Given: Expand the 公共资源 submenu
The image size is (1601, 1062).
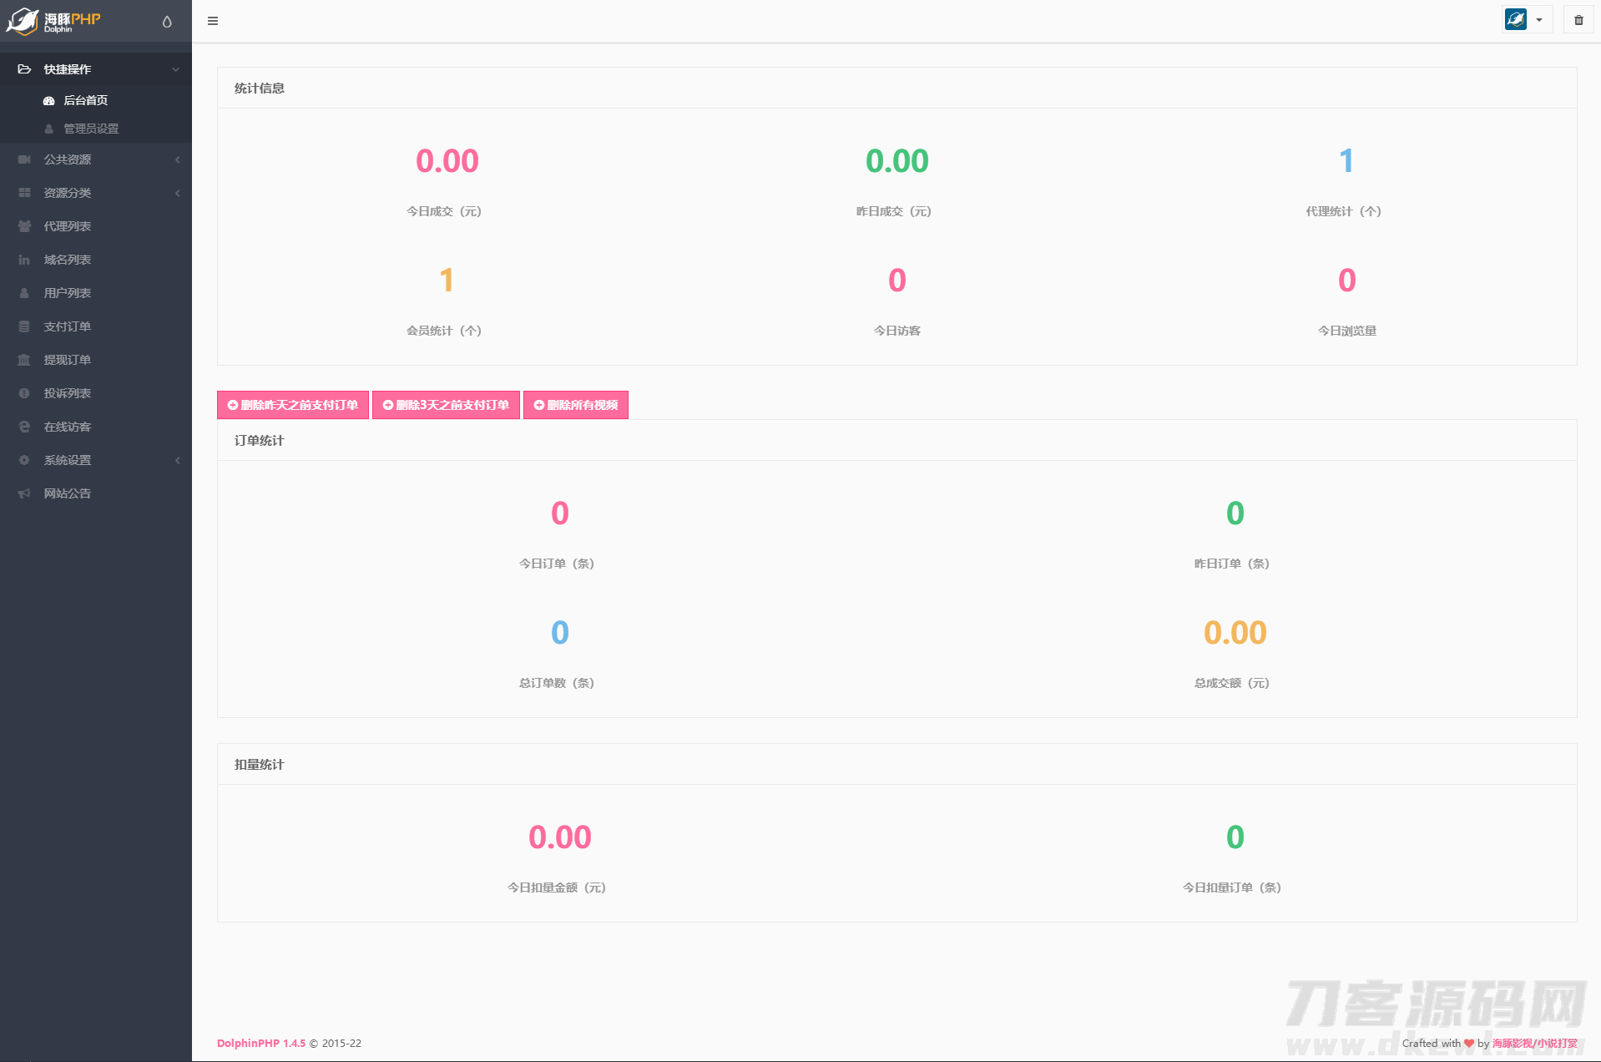Looking at the screenshot, I should (177, 159).
